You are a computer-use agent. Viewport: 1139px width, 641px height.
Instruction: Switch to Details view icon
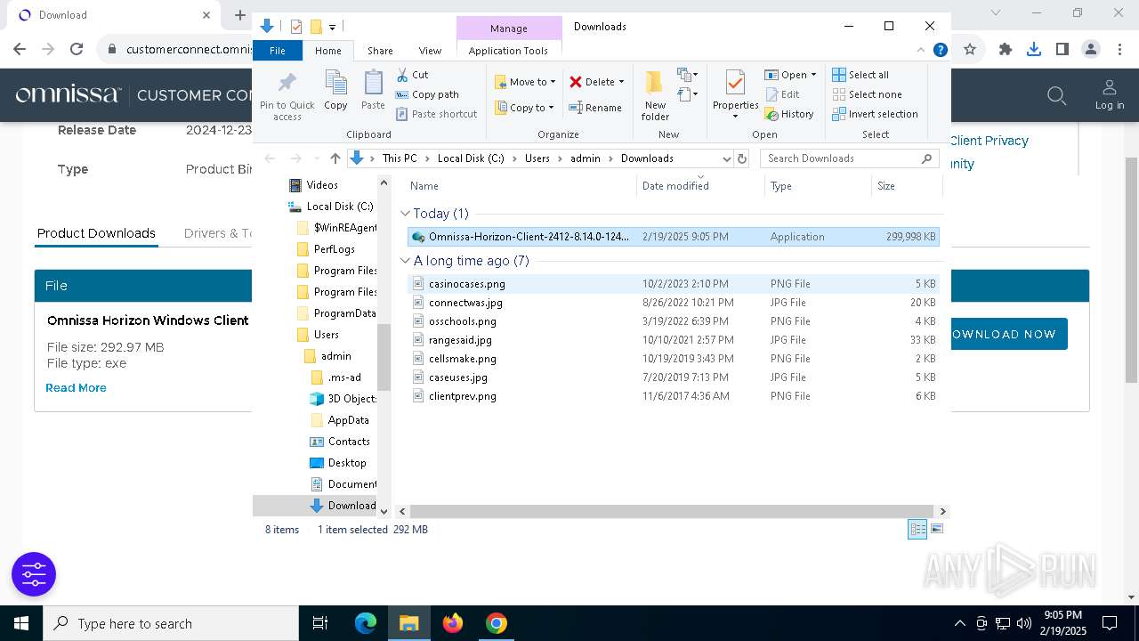(x=917, y=530)
